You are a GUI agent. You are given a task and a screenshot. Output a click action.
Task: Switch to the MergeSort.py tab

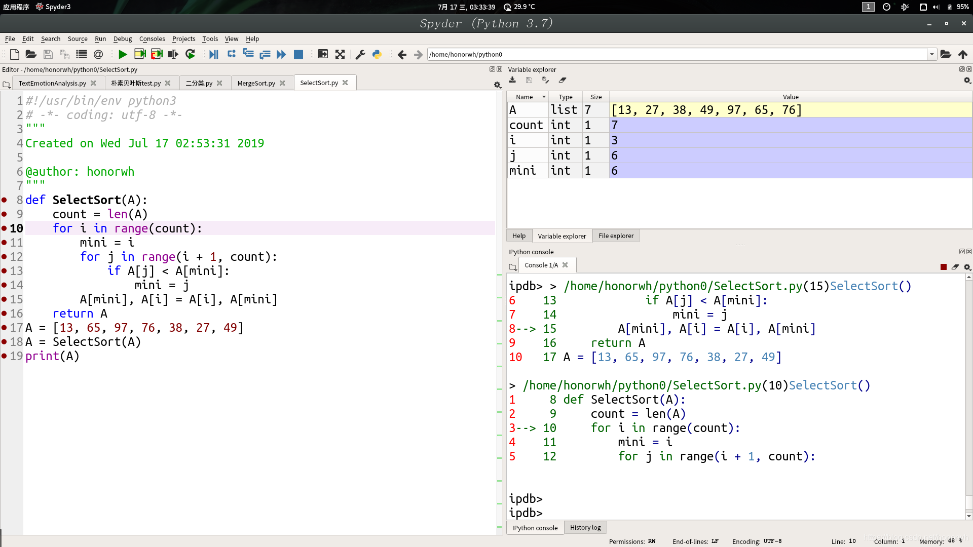pos(256,83)
